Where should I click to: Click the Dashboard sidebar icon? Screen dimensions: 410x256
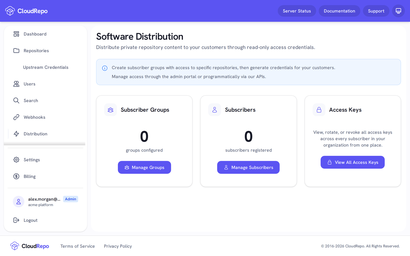pyautogui.click(x=16, y=34)
